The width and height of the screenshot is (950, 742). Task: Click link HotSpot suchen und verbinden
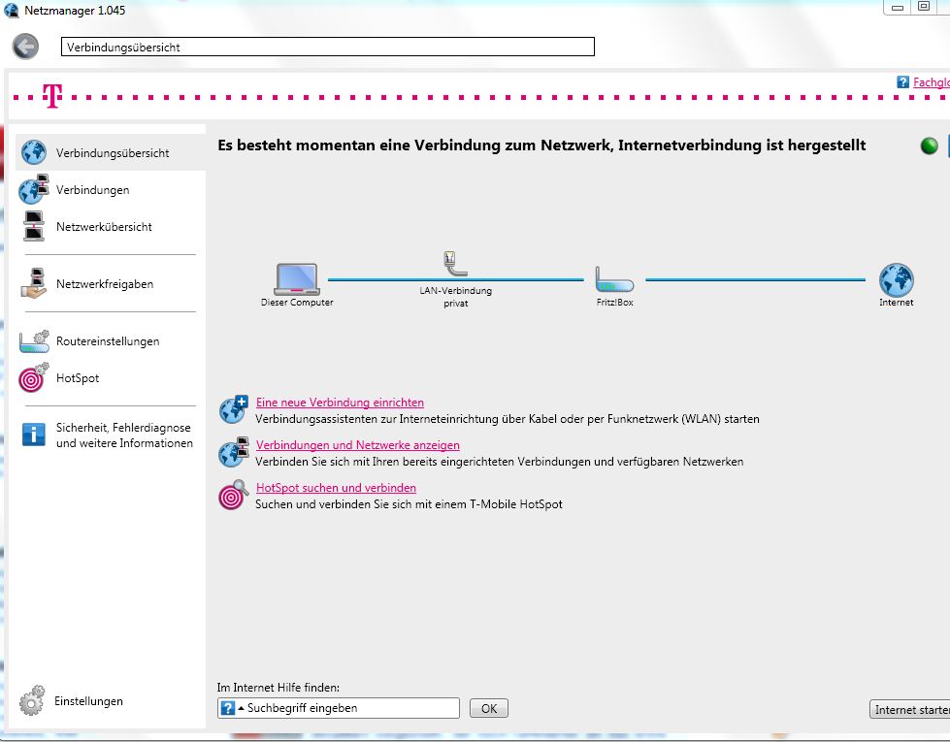336,488
